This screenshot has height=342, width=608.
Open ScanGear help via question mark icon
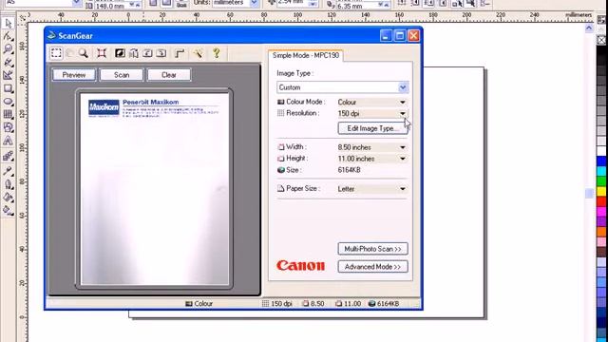point(217,53)
